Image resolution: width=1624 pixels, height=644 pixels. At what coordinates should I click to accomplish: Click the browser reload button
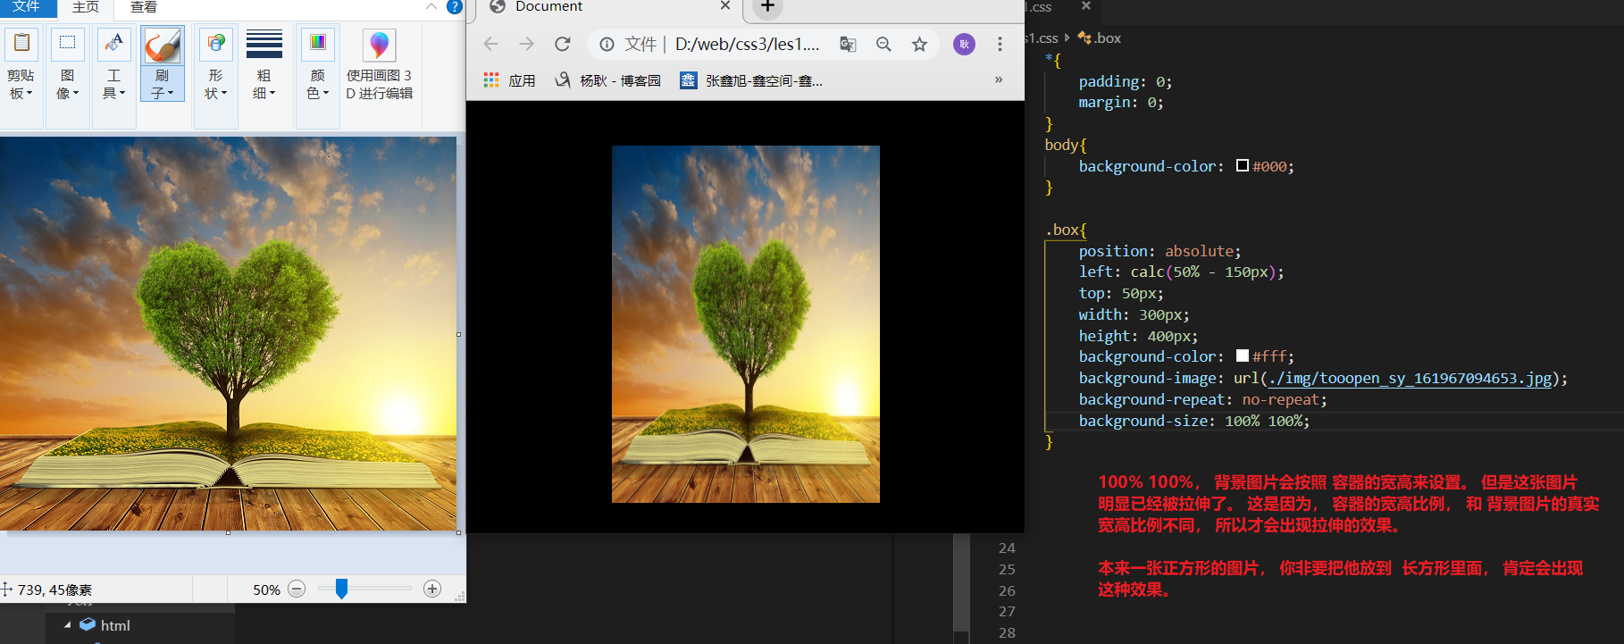point(562,44)
